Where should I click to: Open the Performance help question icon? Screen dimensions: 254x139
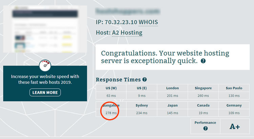[206, 128]
